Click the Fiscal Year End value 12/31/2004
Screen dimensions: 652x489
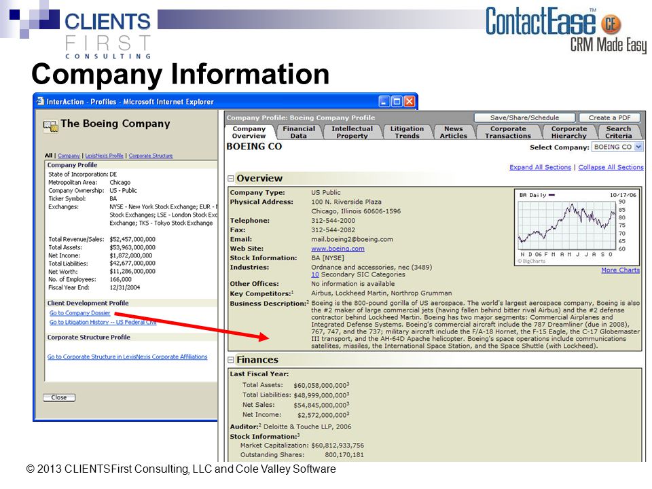pyautogui.click(x=125, y=287)
